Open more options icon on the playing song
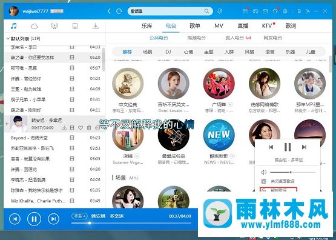Image resolution: width=336 pixels, height=240 pixels. (97, 128)
